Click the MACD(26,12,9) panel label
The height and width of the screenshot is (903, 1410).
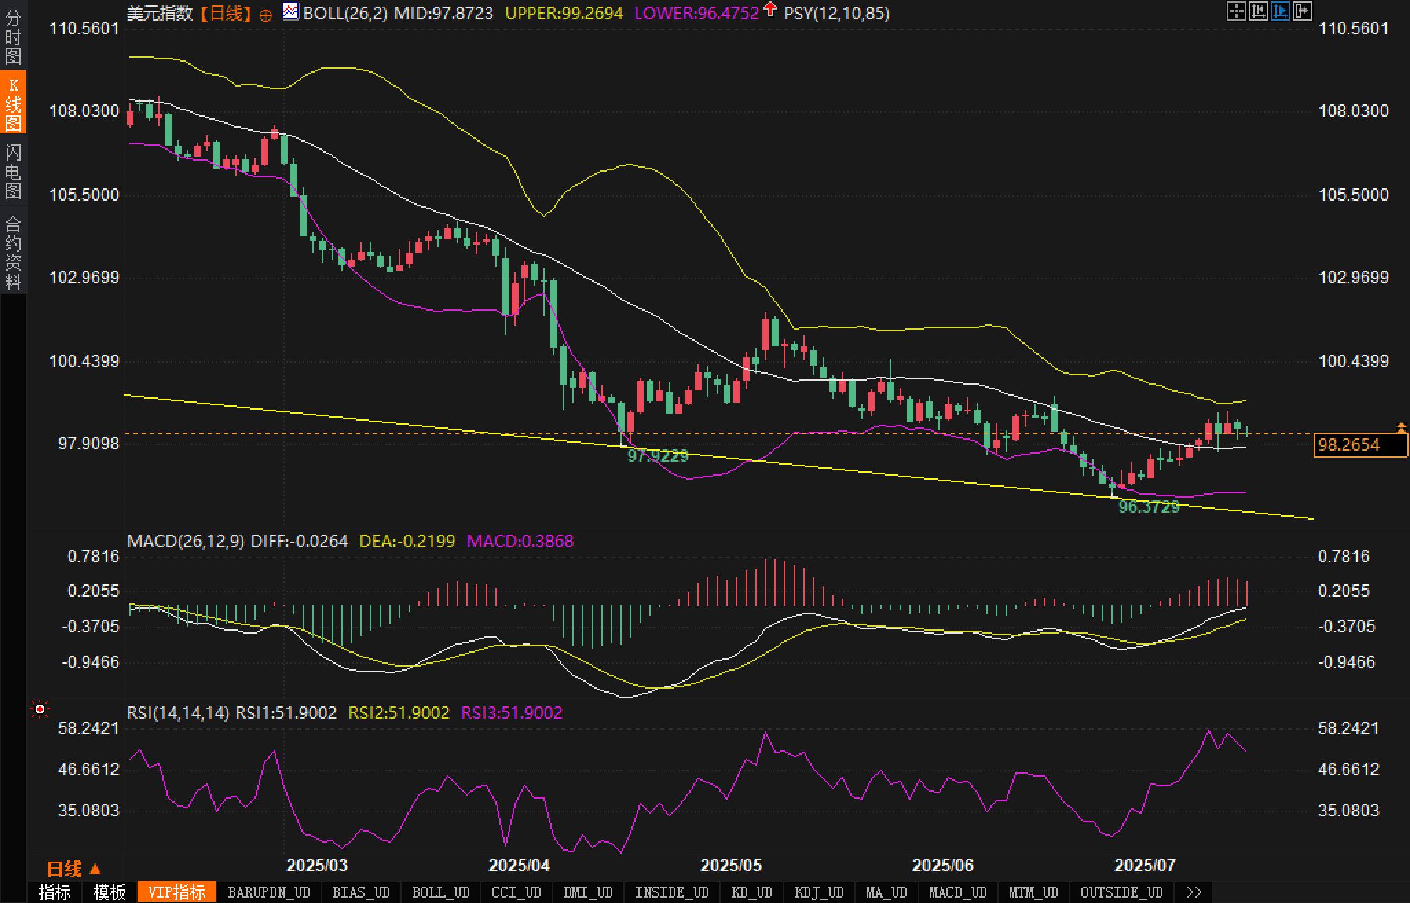[x=186, y=541]
